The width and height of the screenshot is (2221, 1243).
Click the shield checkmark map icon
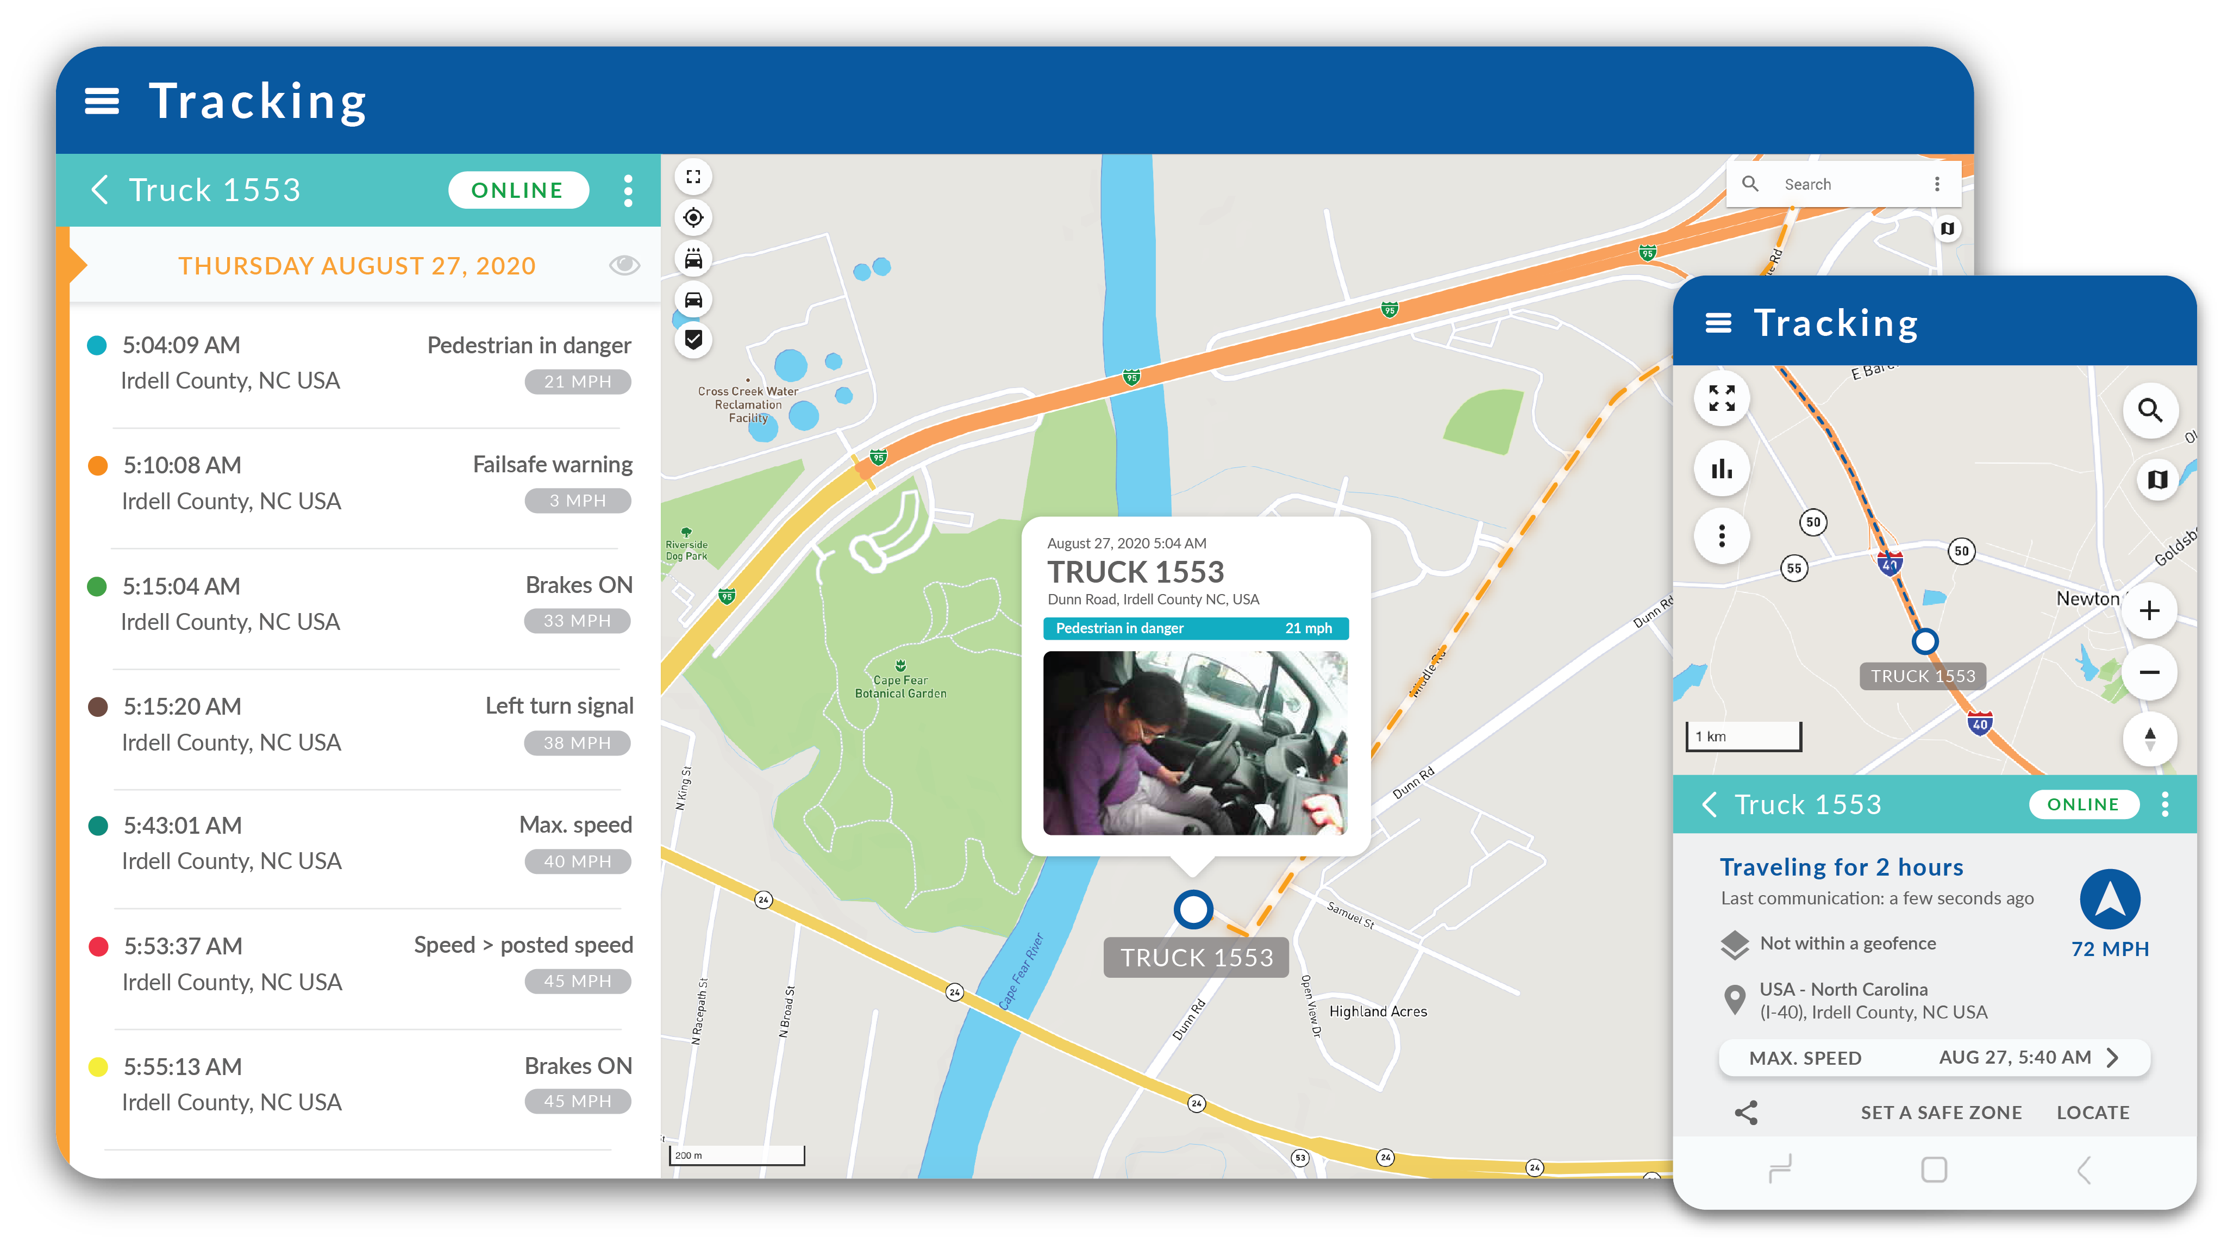(693, 339)
